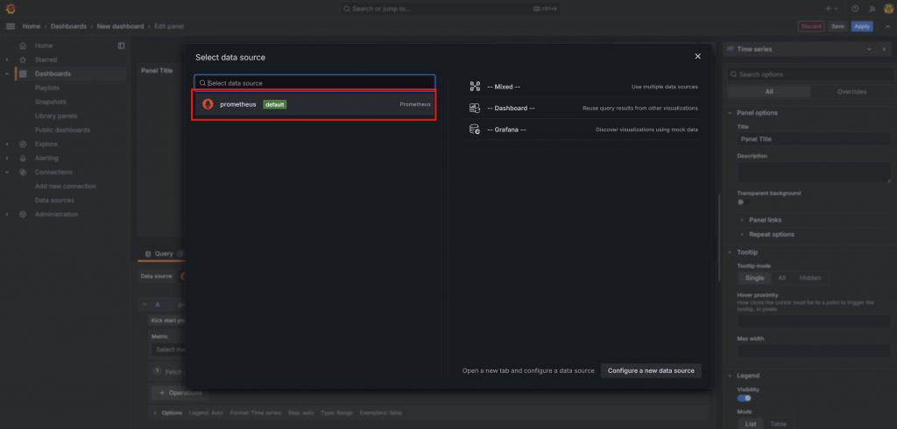Screen dimensions: 897x429
Task: Click the Administration gear icon
Action: click(x=23, y=214)
